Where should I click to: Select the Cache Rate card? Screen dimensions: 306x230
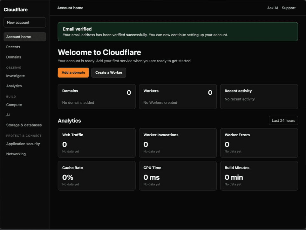click(97, 176)
